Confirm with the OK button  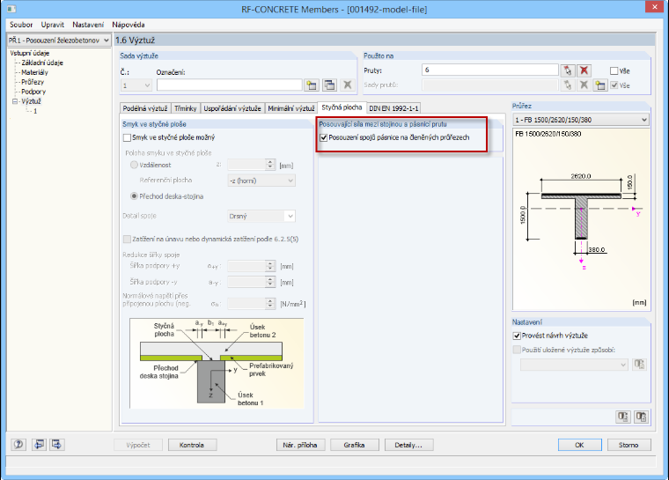tap(579, 445)
